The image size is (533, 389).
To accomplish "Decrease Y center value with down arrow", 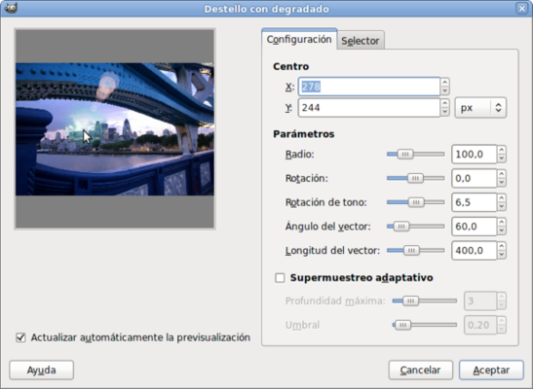I will [444, 112].
